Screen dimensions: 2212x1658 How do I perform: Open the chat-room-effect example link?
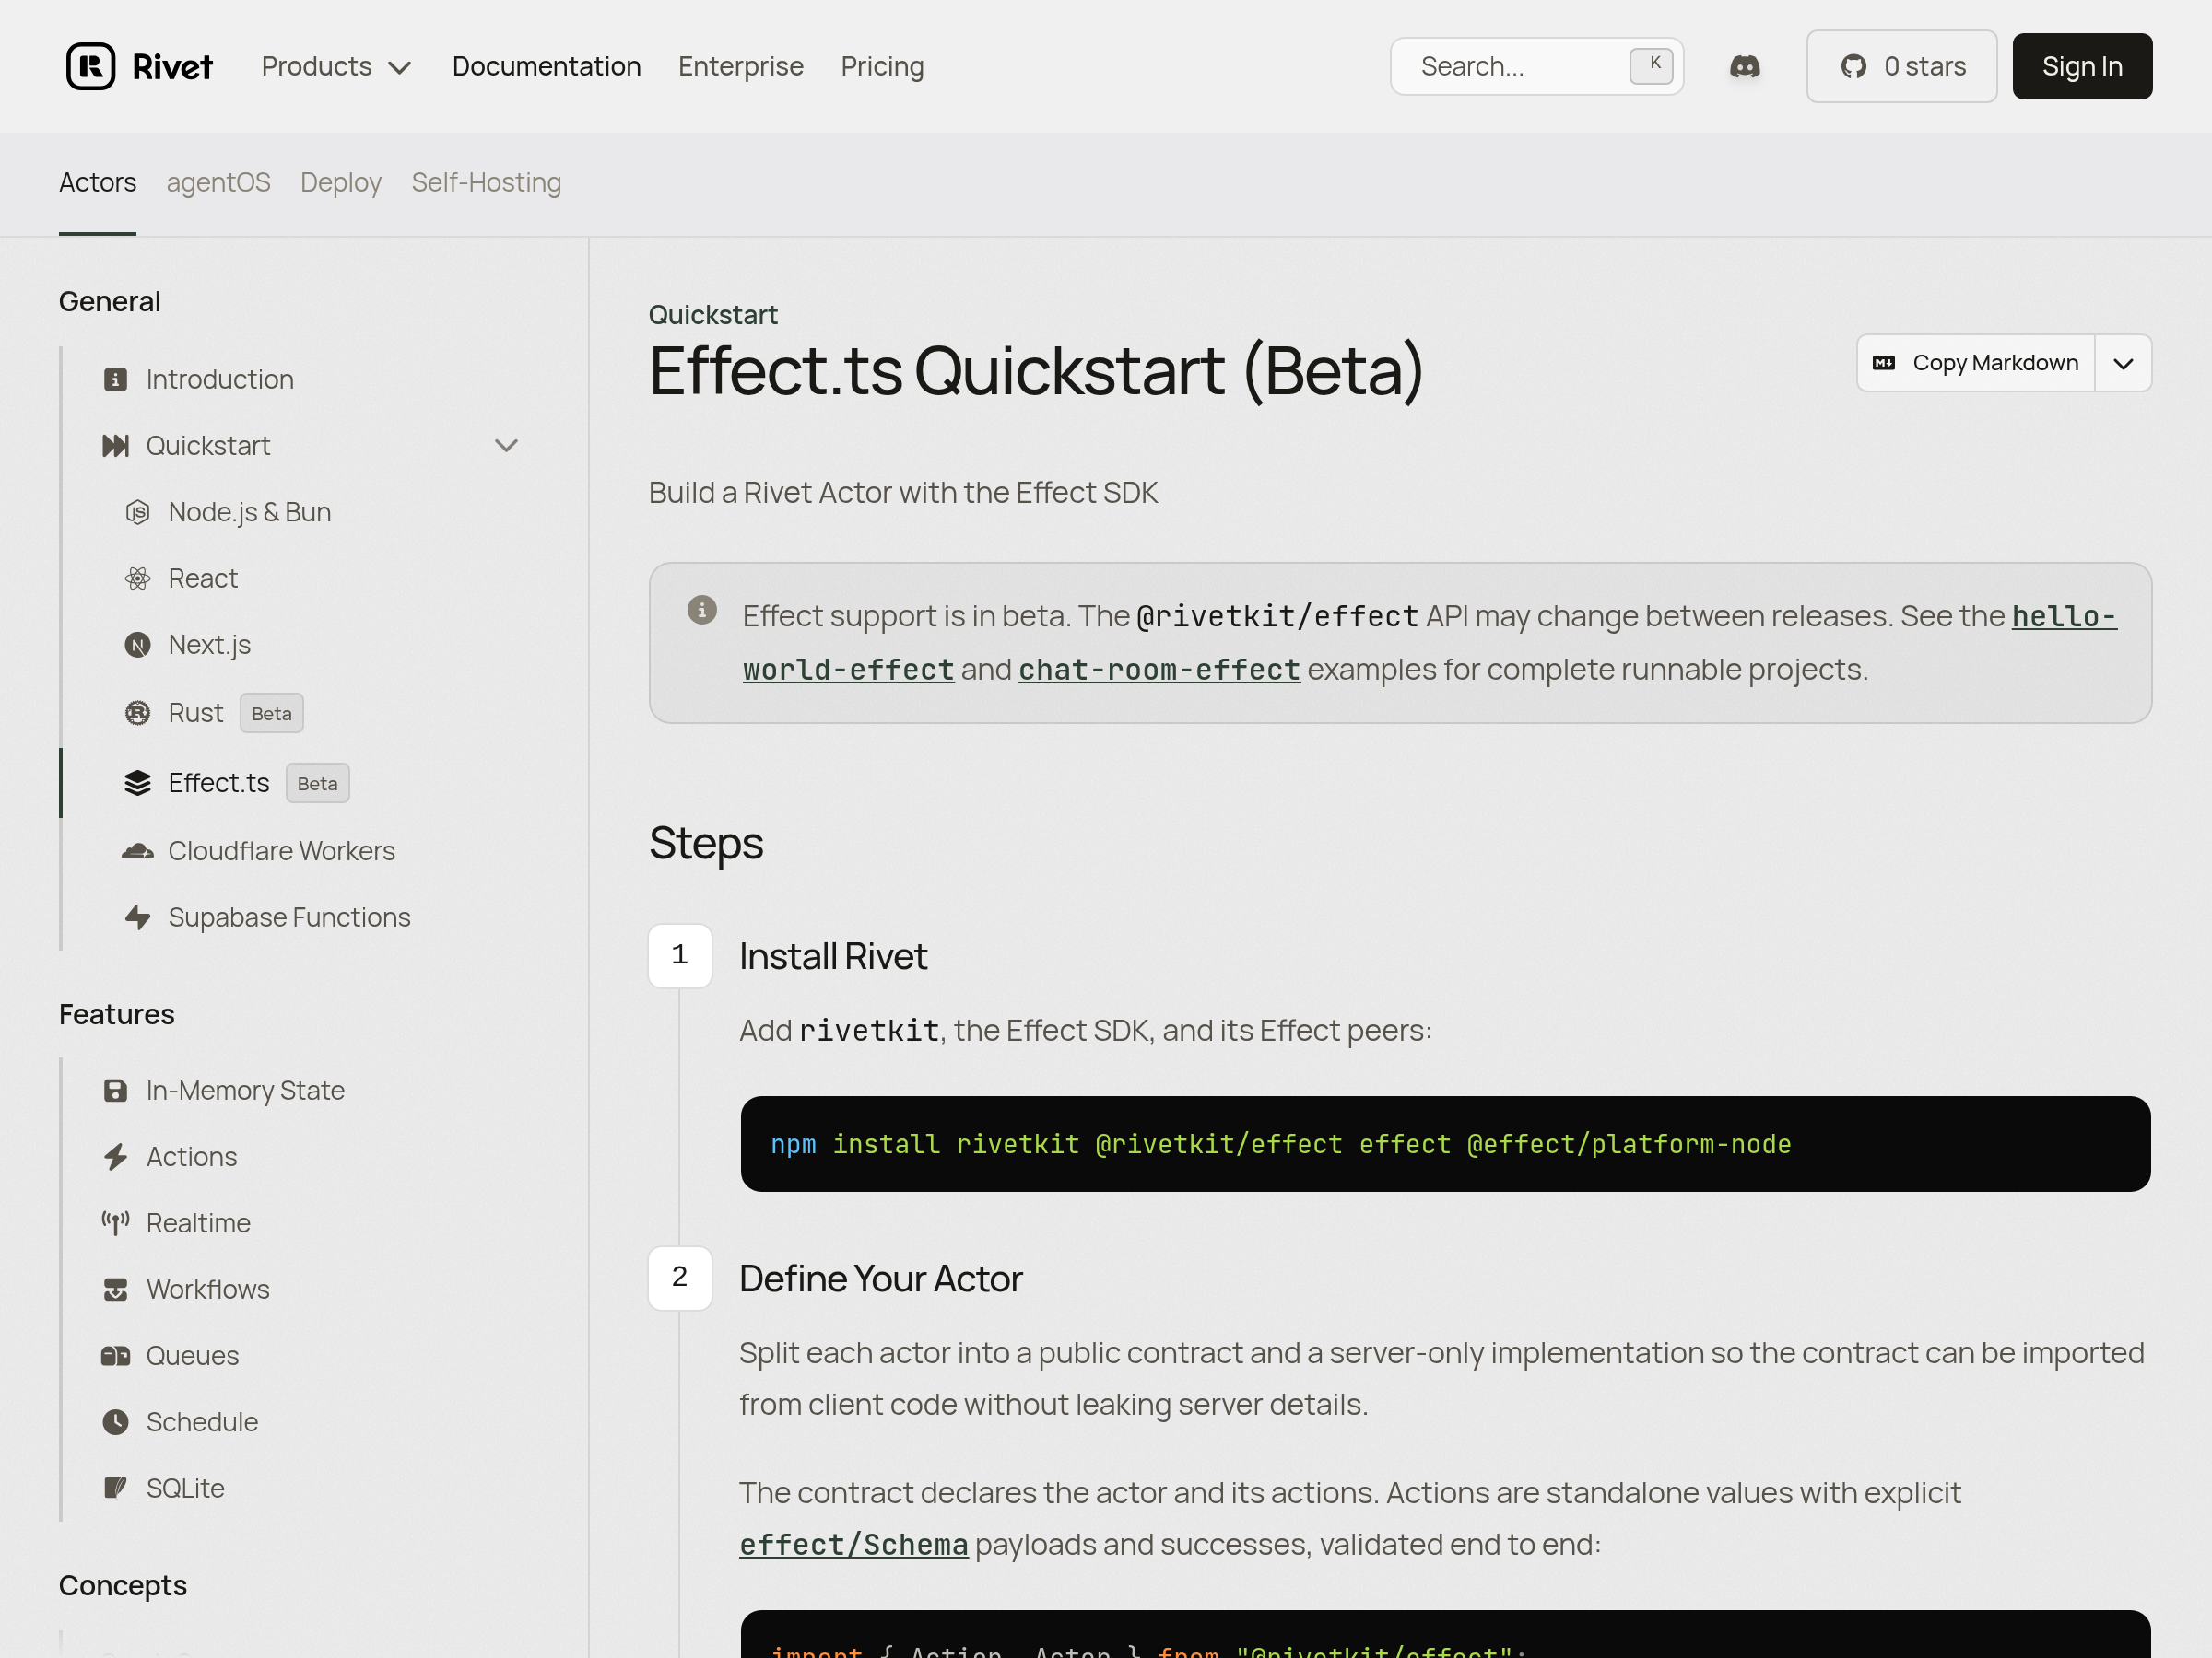click(x=1159, y=670)
